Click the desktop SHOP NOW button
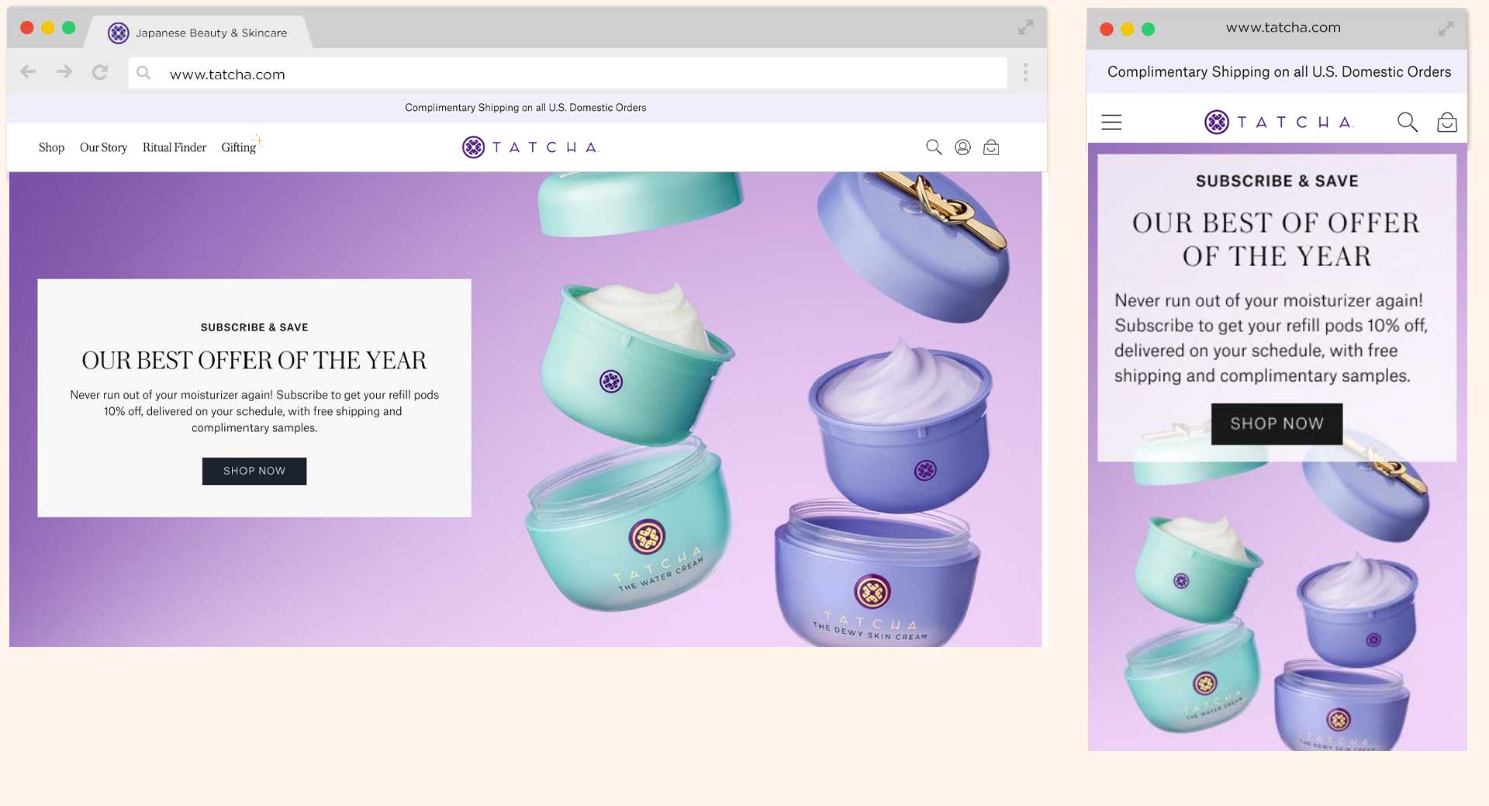The height and width of the screenshot is (806, 1489). (x=254, y=471)
